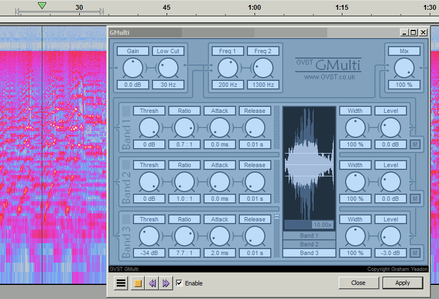Viewport: 439px width, 299px height.
Task: Click the Freq 1 knob
Action: tap(227, 68)
